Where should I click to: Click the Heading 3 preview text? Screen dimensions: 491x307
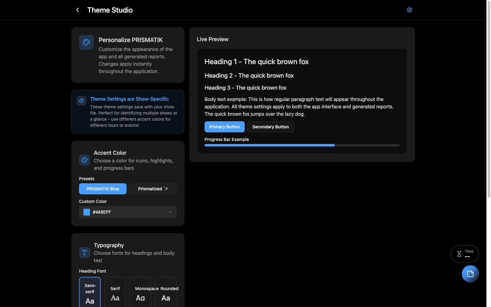245,88
